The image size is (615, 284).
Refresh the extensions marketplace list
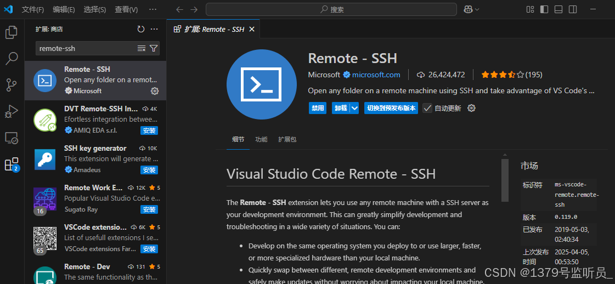pyautogui.click(x=141, y=29)
